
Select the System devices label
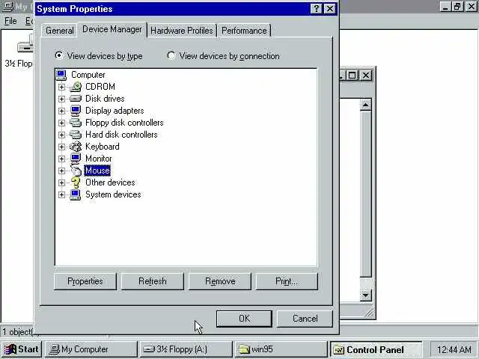[x=113, y=194]
